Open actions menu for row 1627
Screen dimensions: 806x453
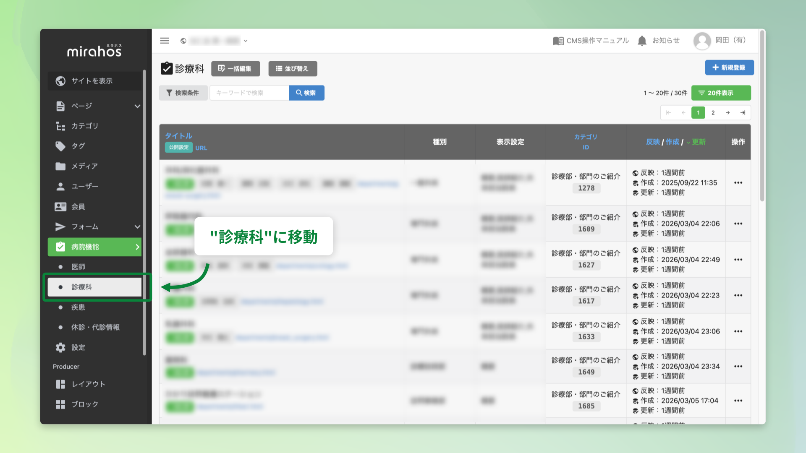[x=738, y=260]
